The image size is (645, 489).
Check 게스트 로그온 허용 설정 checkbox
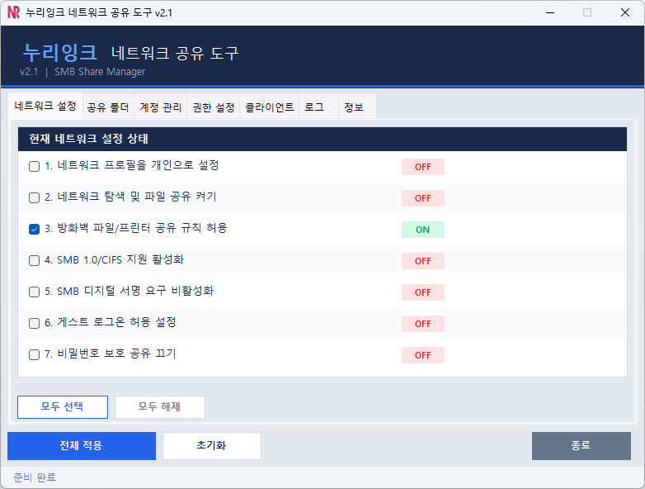click(35, 323)
